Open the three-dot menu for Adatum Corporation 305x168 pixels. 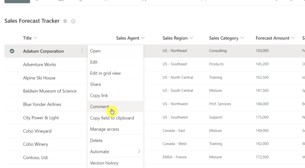[82, 51]
